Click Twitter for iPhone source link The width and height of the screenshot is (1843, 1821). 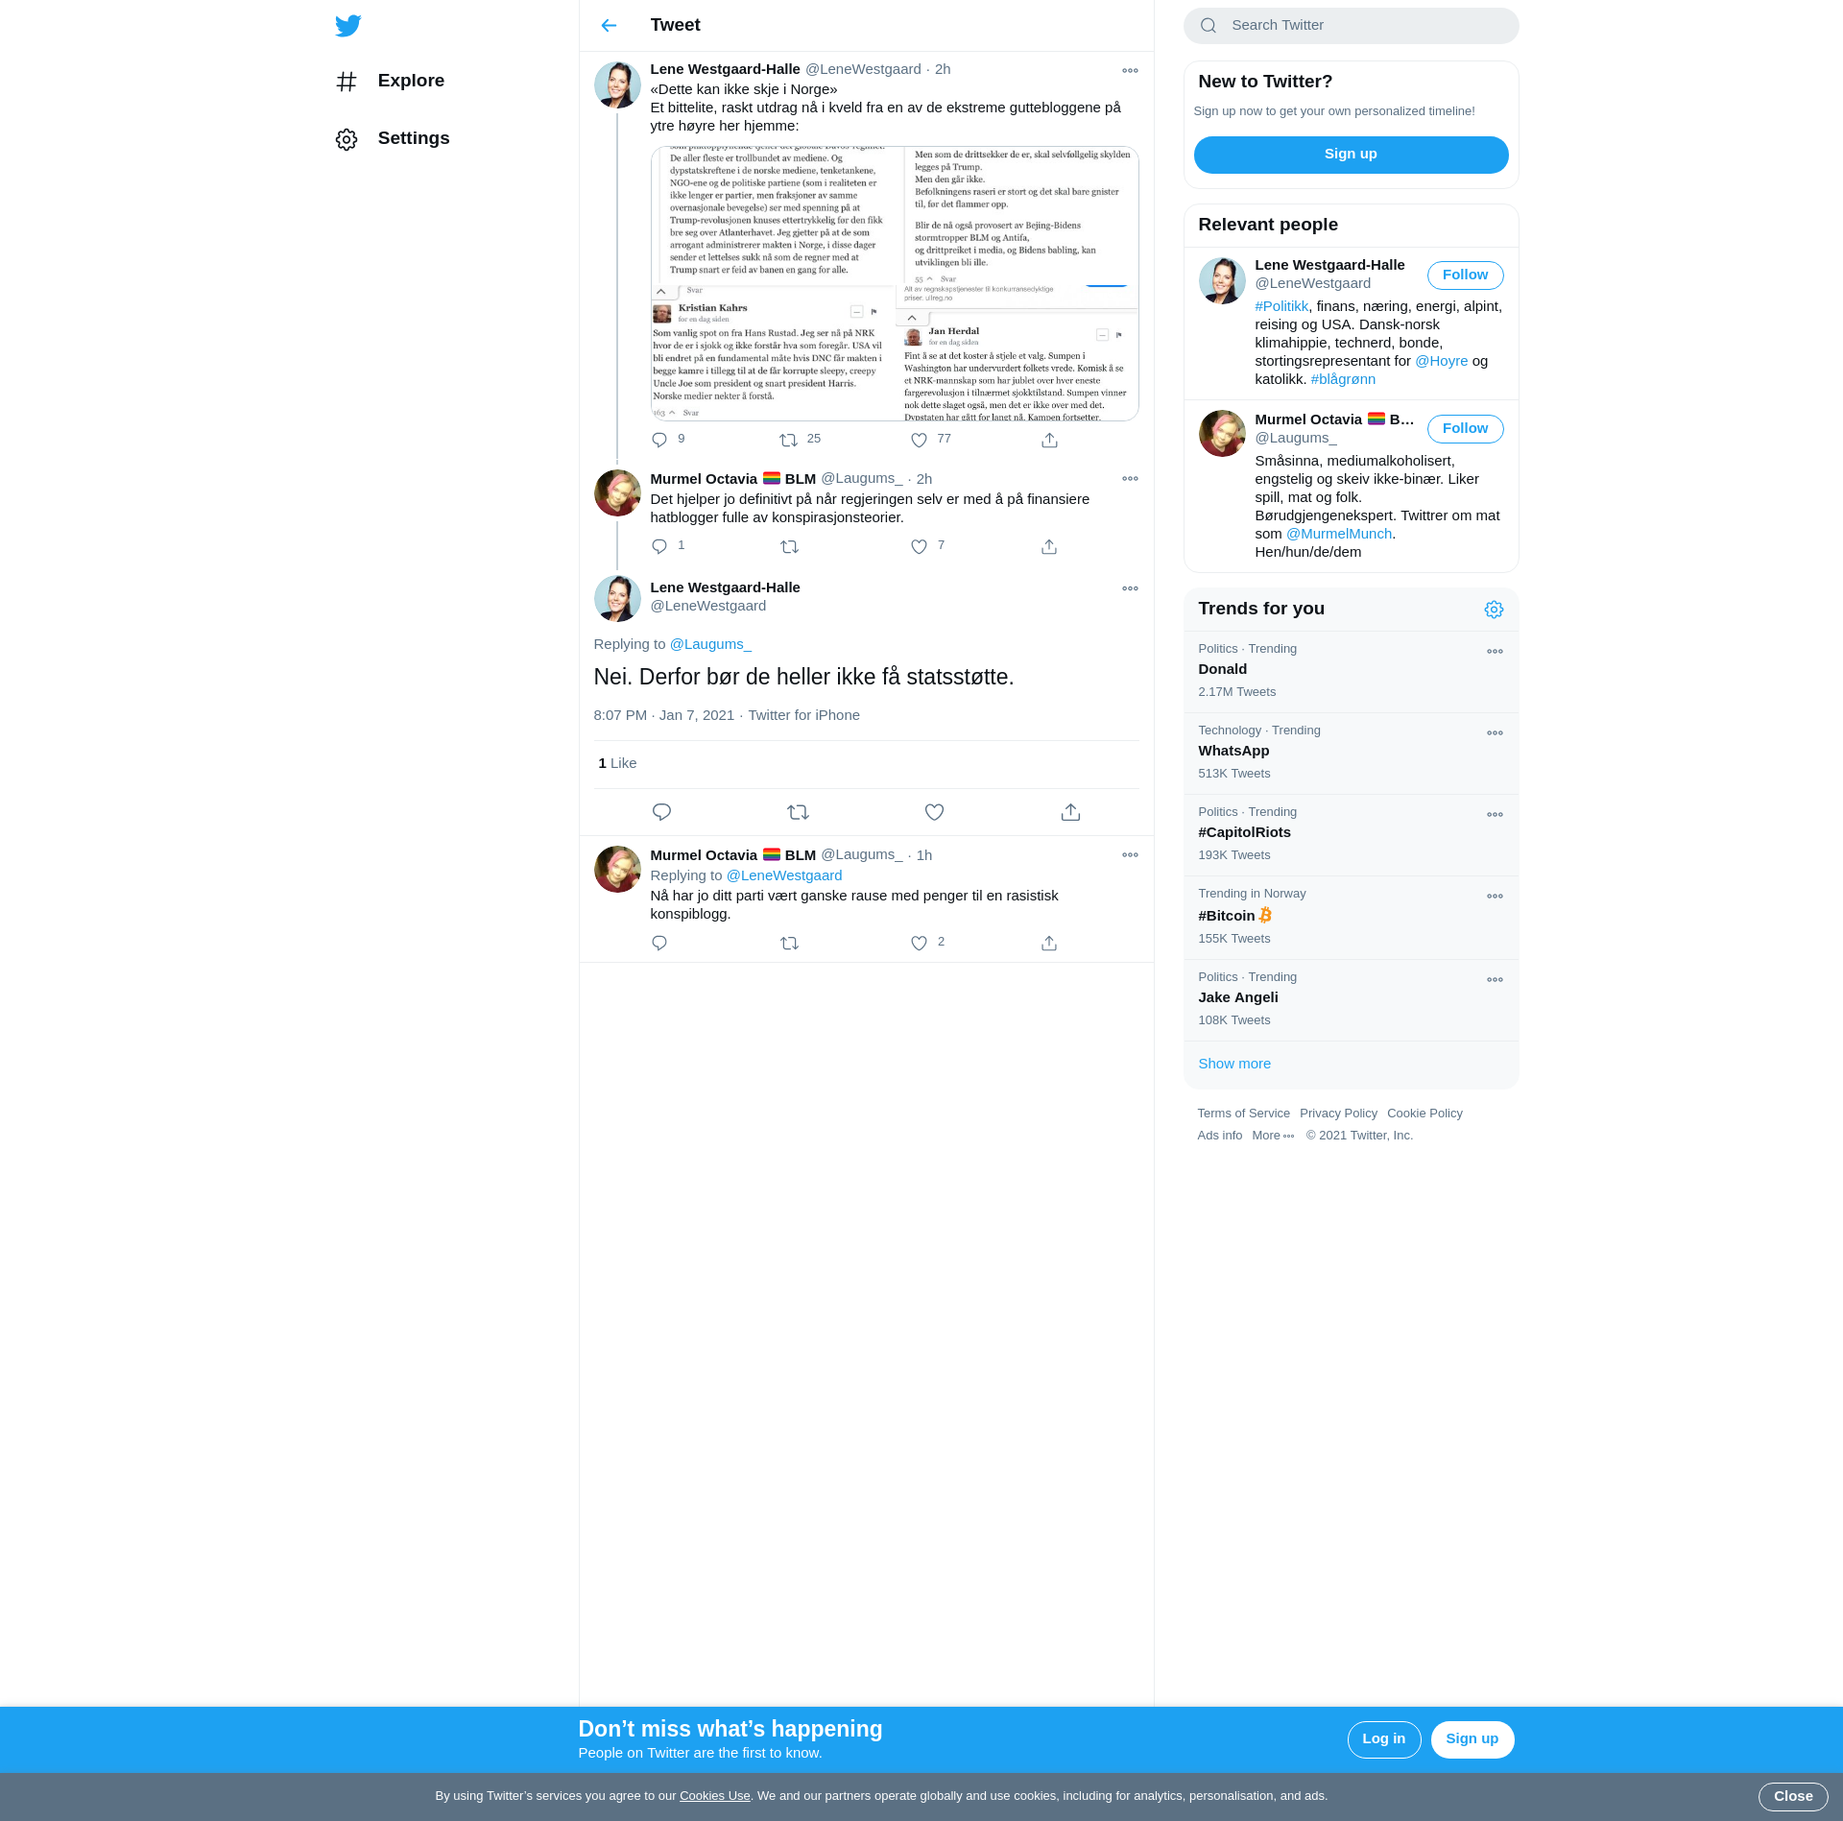point(803,715)
